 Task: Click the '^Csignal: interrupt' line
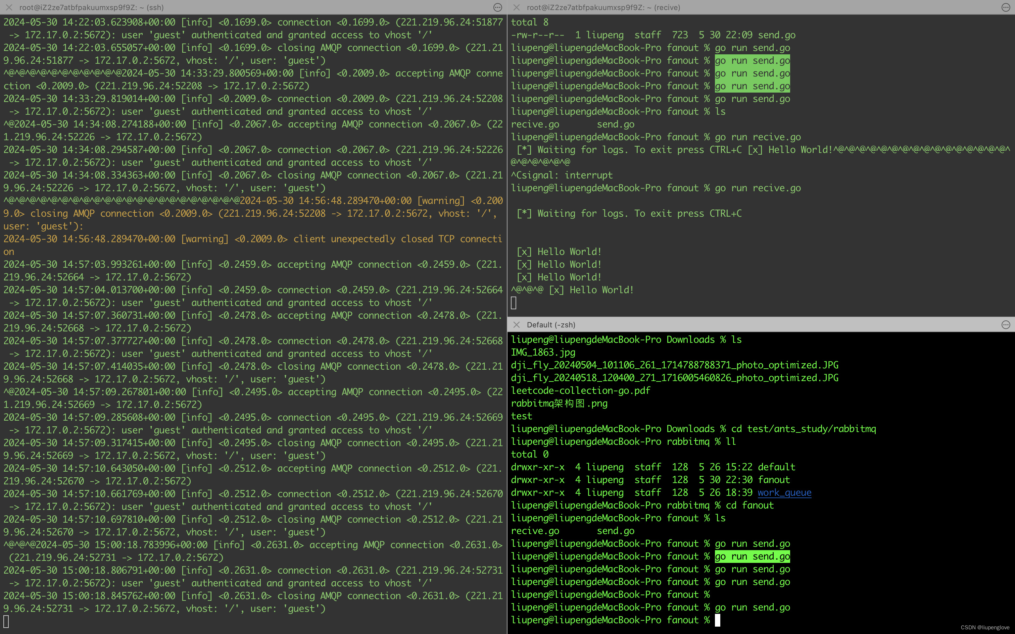pyautogui.click(x=561, y=175)
